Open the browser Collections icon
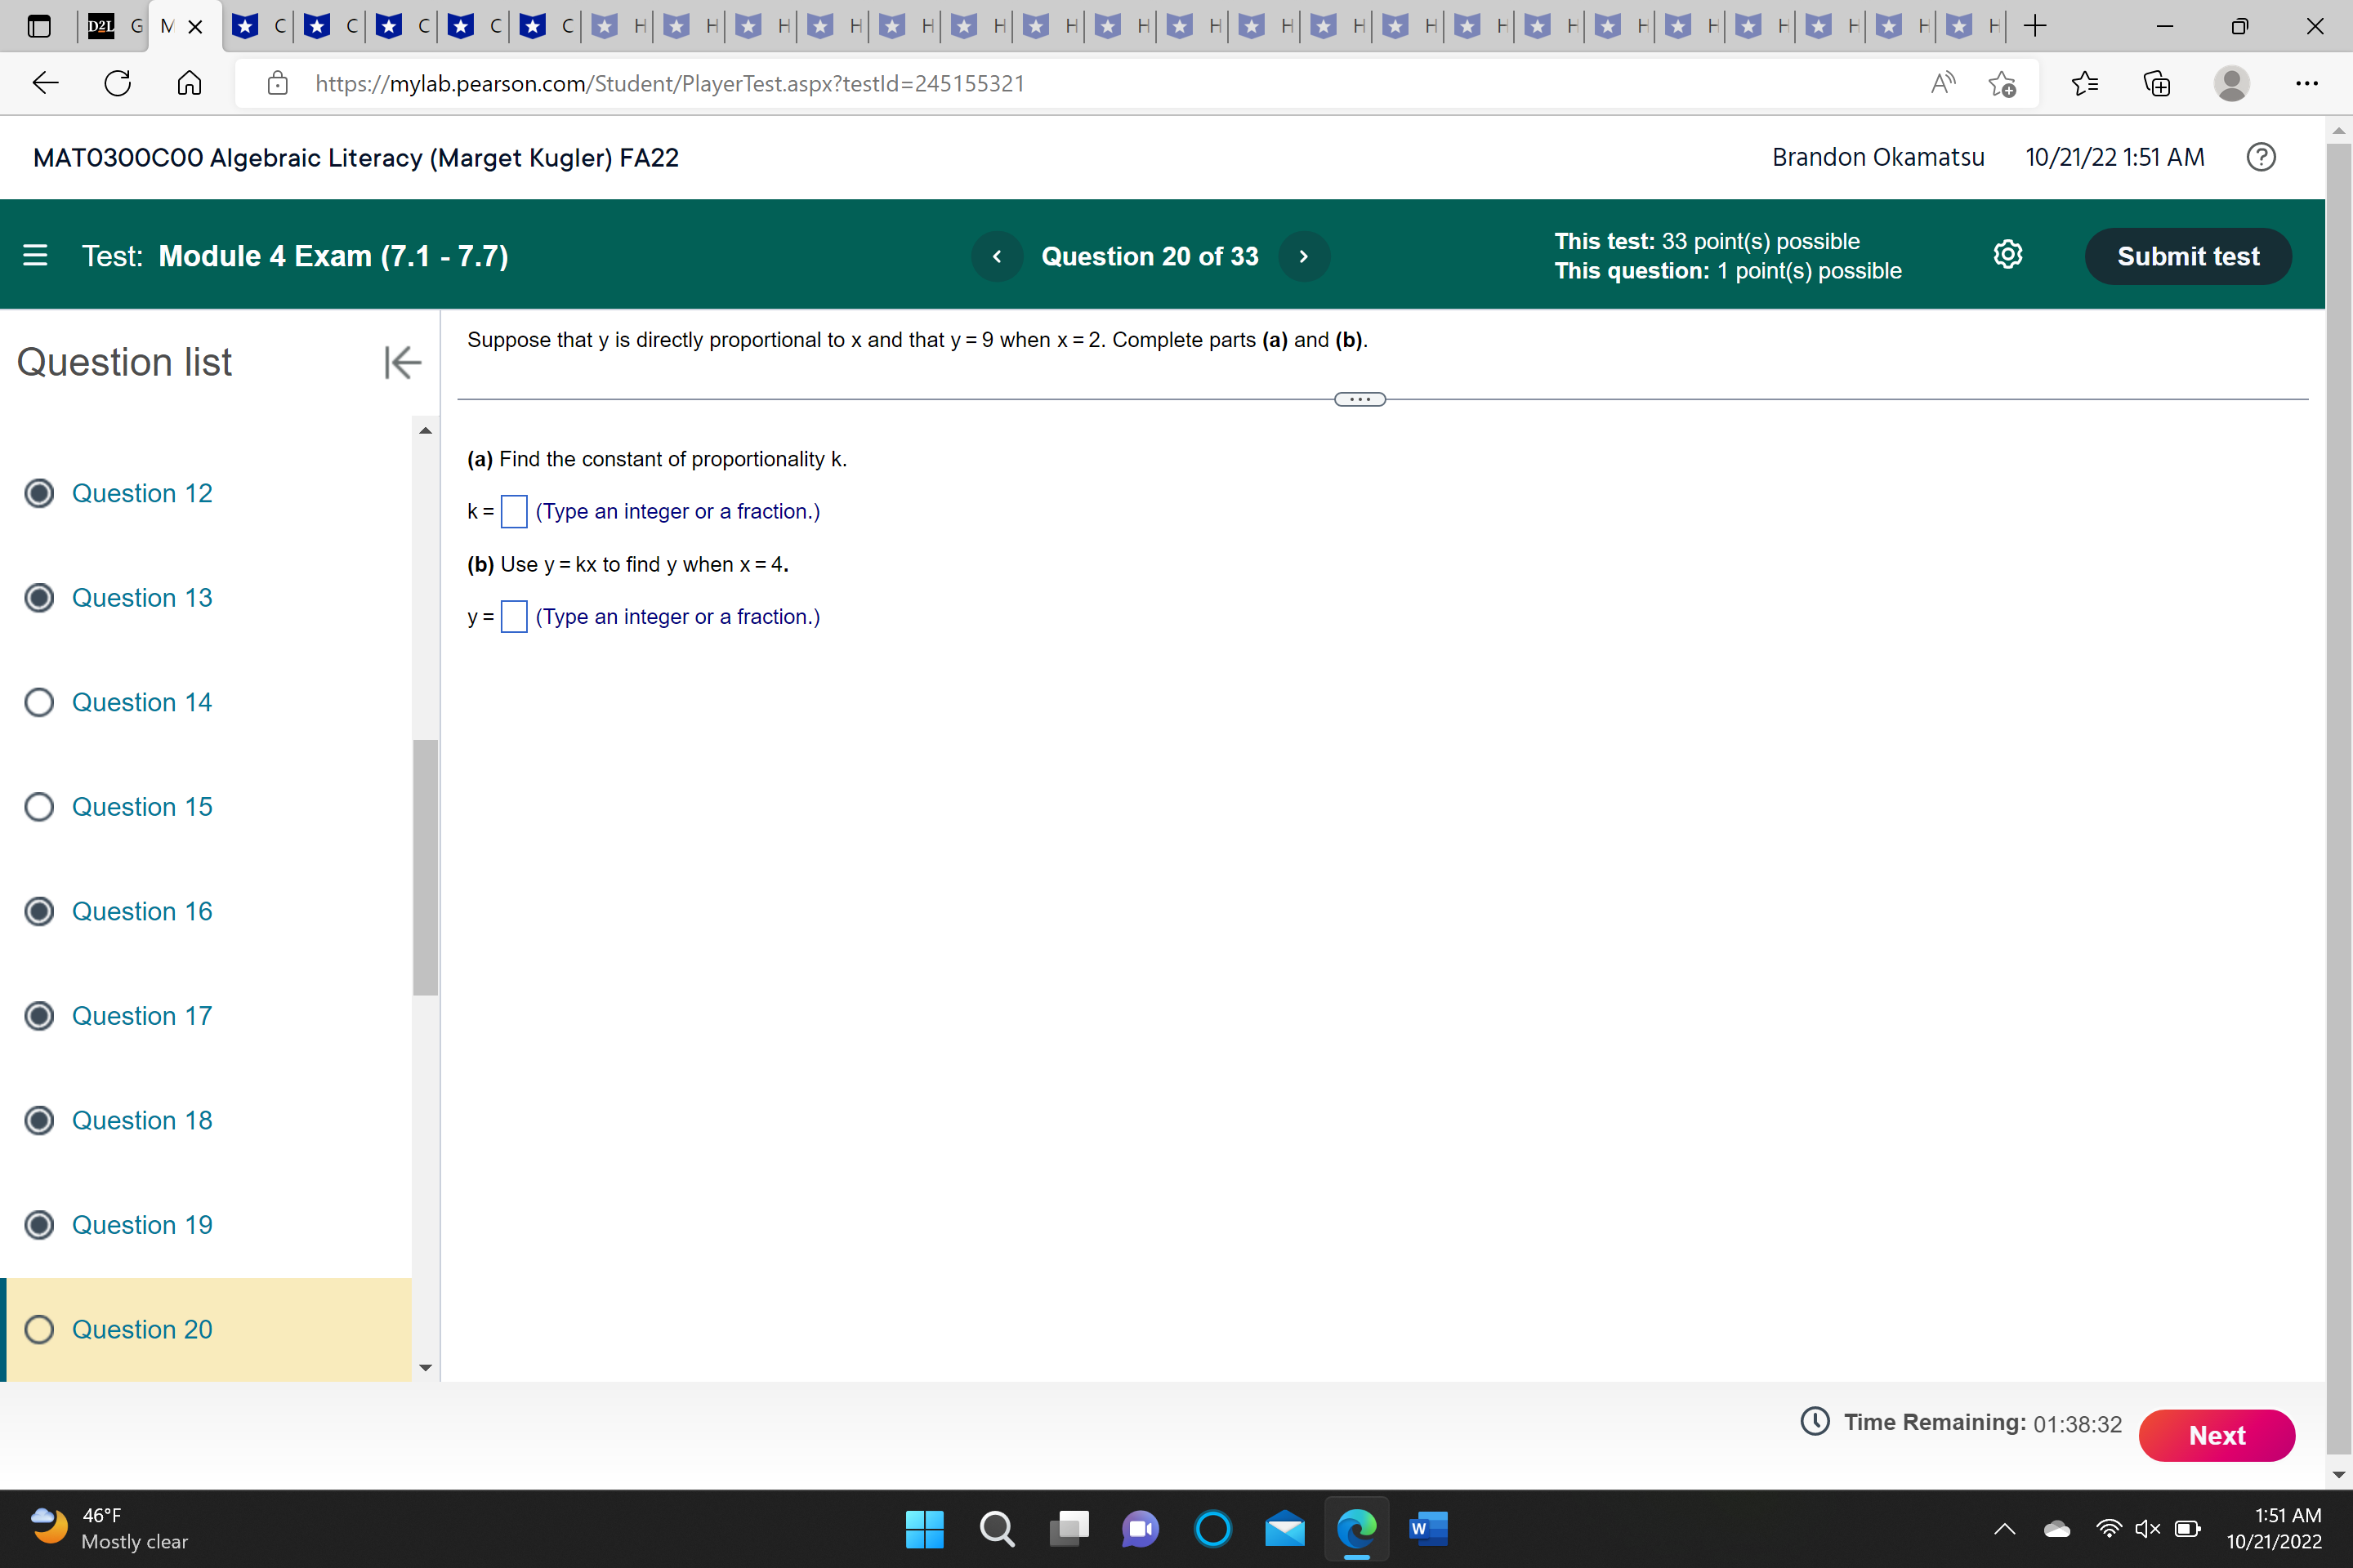Viewport: 2353px width, 1568px height. (x=2157, y=83)
